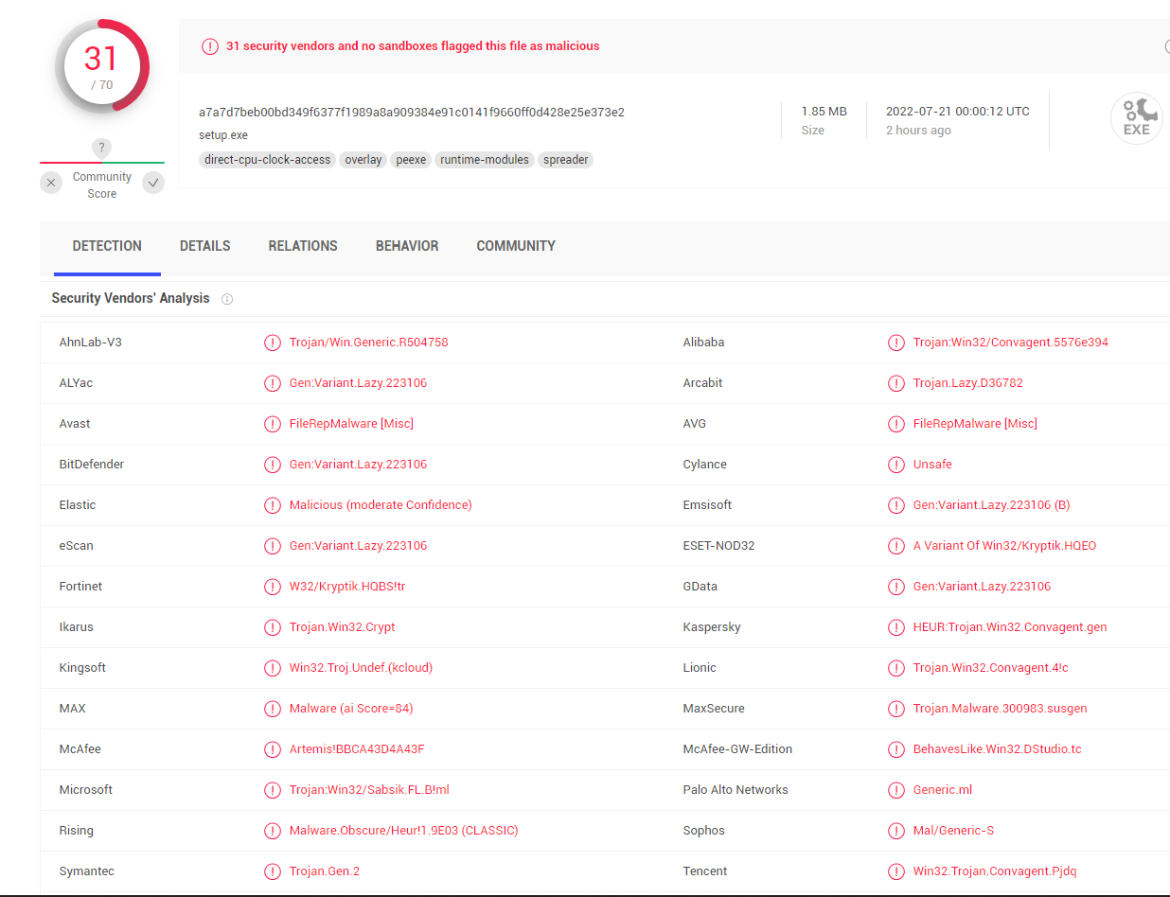This screenshot has height=897, width=1170.
Task: Click the 31/70 detection score gauge
Action: (x=102, y=65)
